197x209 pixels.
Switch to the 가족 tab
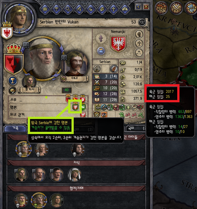[15, 128]
